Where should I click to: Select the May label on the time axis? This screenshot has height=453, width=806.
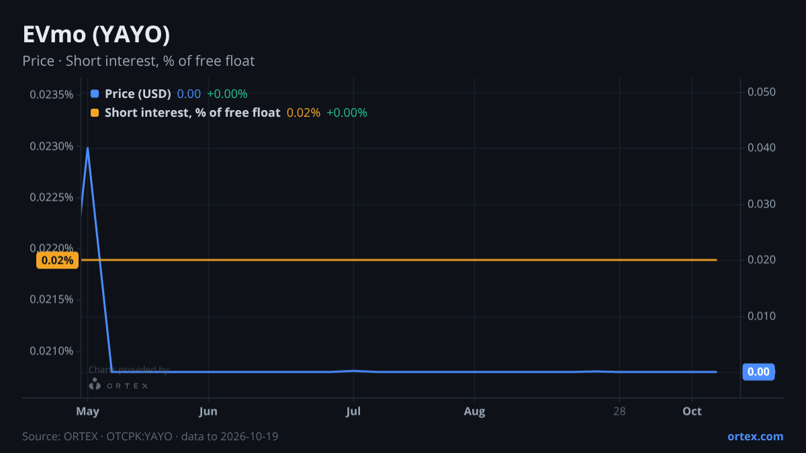[x=88, y=411]
